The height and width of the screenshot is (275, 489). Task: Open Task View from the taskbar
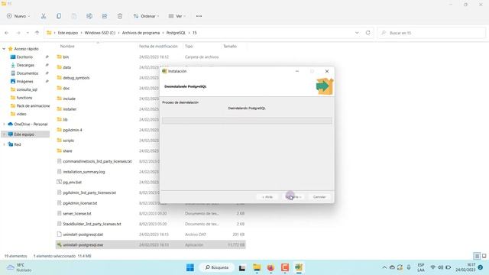(242, 267)
